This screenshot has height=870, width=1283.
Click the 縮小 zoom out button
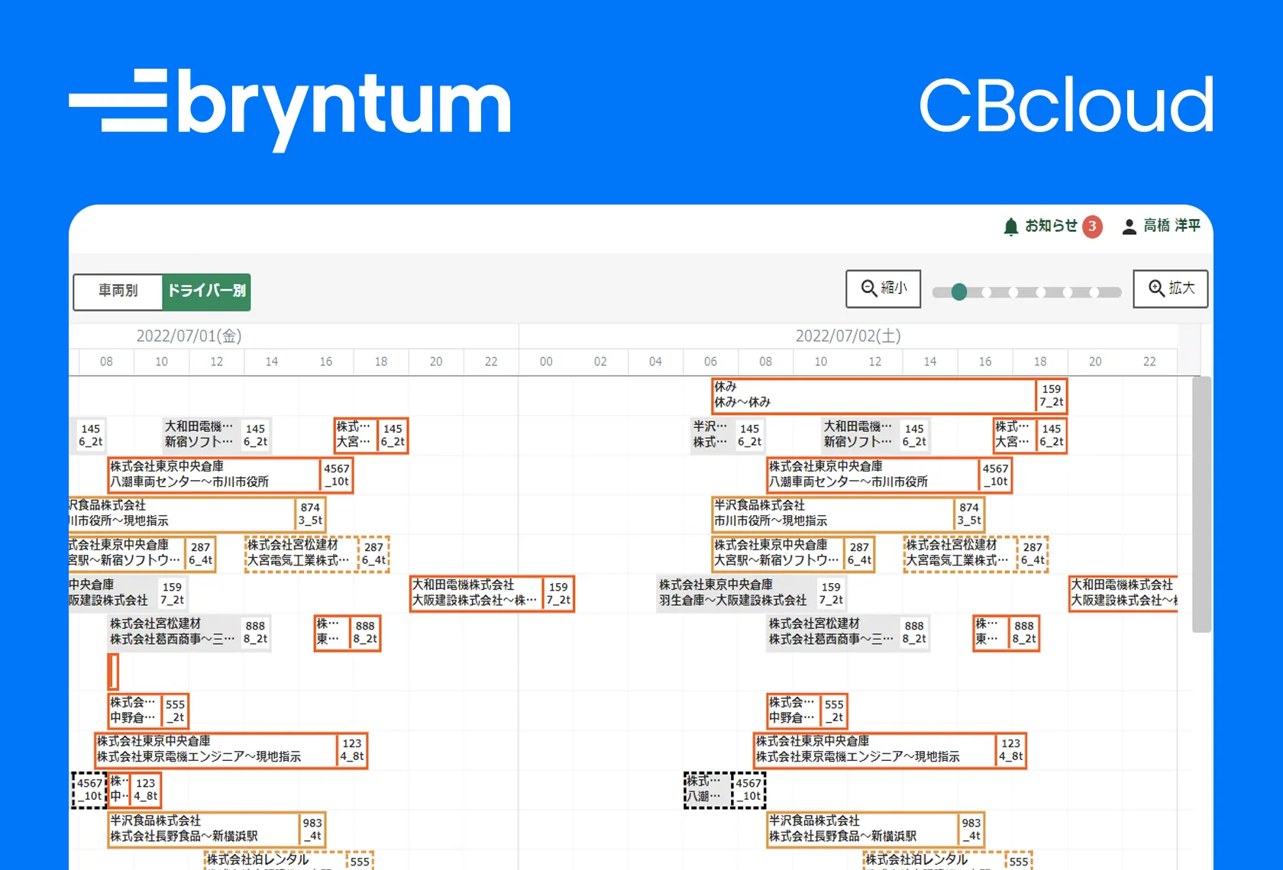coord(883,288)
